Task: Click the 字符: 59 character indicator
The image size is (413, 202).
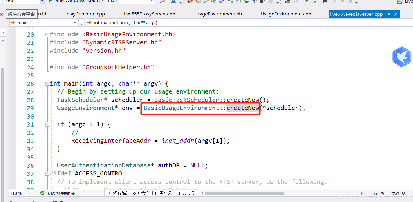Action: [399, 193]
